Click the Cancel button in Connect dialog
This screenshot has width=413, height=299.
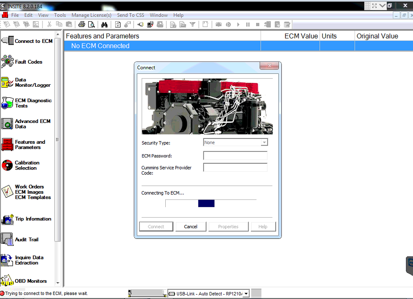(191, 226)
